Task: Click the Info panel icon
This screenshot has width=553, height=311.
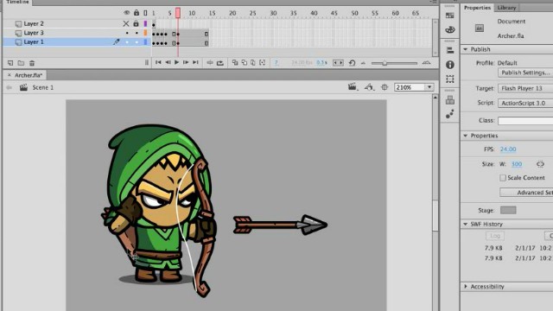Action: click(449, 65)
